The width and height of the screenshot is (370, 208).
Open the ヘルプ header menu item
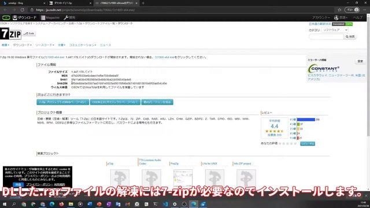point(358,18)
